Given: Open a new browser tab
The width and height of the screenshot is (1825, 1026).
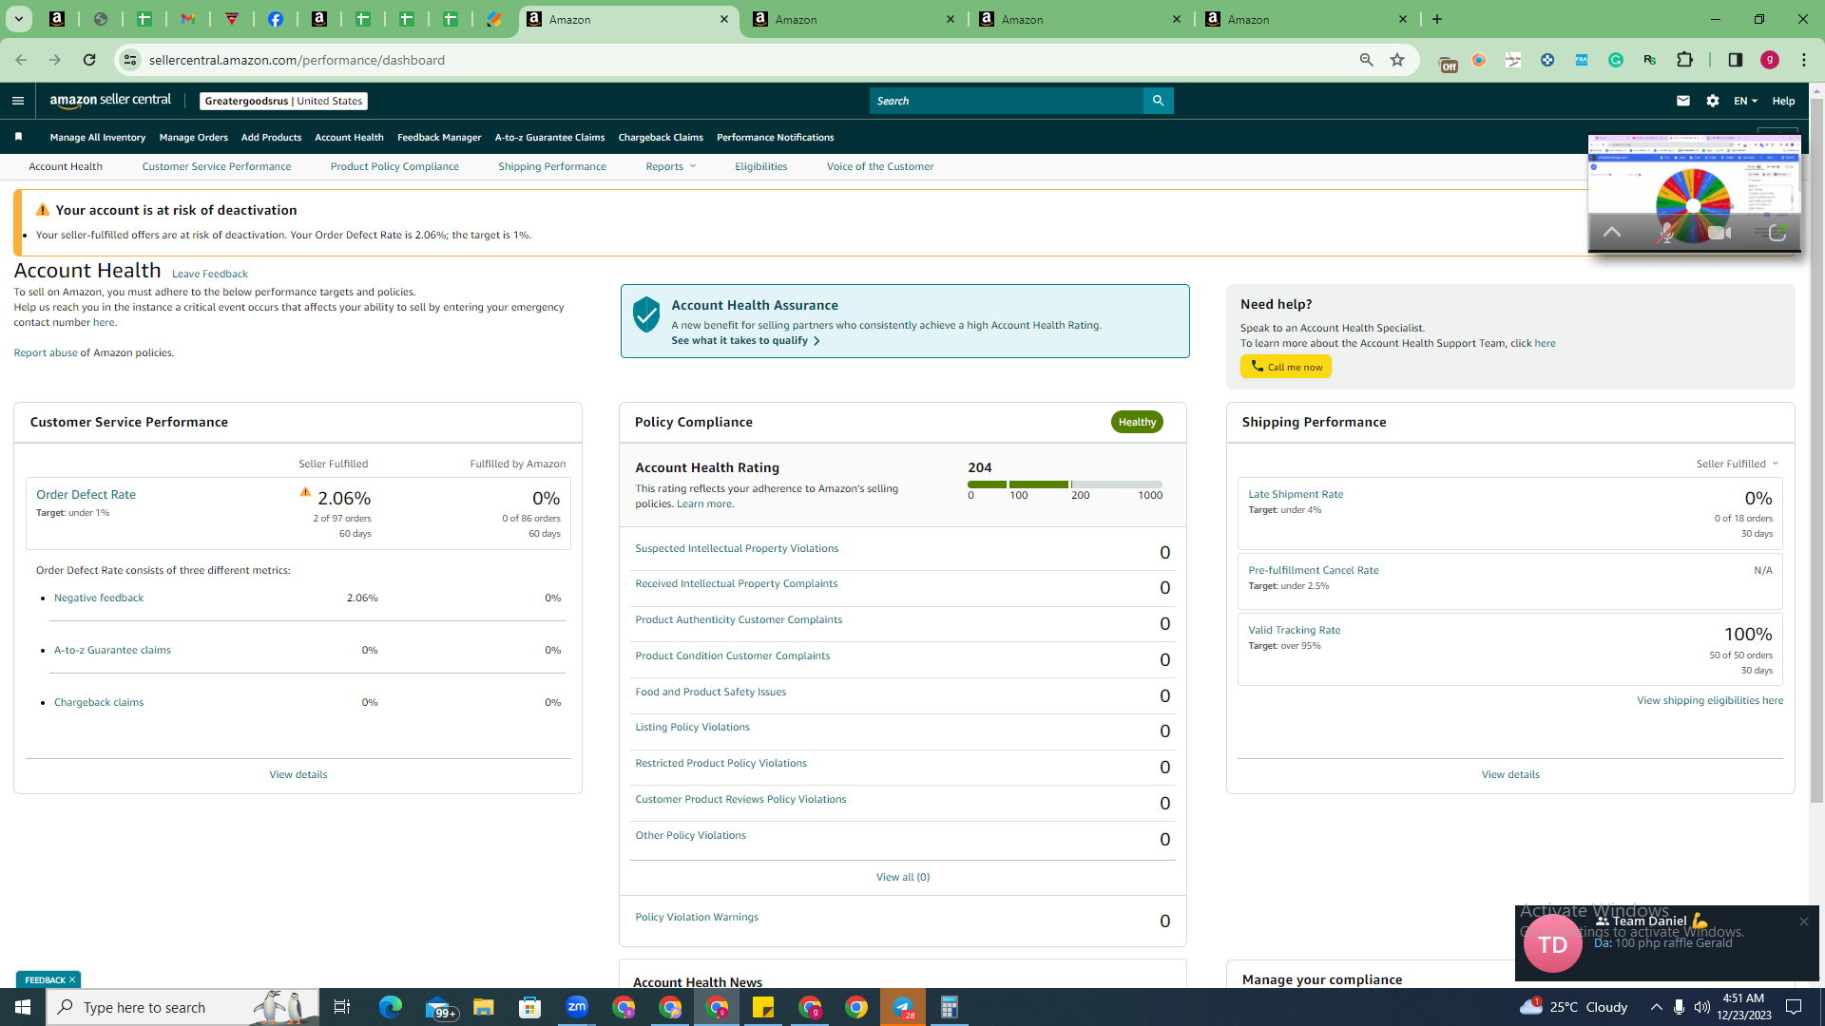Looking at the screenshot, I should tap(1437, 19).
